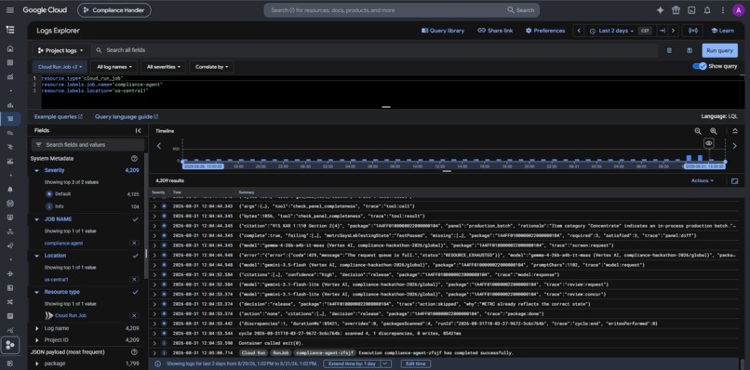This screenshot has width=750, height=370.
Task: Remove the Cloud Run Job resource filter
Action: click(135, 315)
